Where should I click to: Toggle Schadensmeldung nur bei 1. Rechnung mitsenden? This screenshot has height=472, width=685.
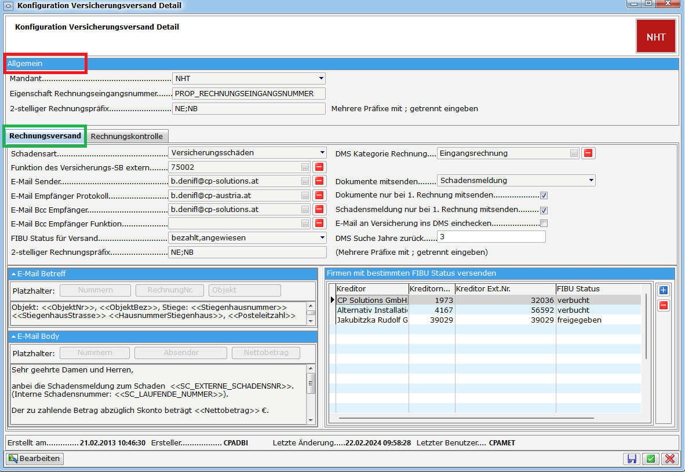(544, 210)
